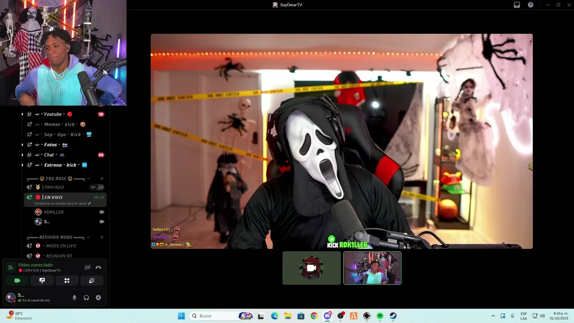
Task: Click the system tray microphone icon
Action: click(x=513, y=316)
